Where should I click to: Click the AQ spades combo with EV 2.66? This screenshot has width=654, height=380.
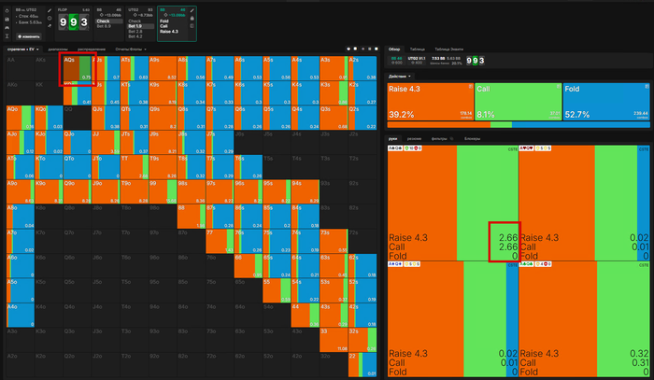pos(452,203)
